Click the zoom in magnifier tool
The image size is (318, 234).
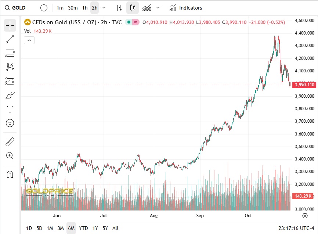point(10,155)
